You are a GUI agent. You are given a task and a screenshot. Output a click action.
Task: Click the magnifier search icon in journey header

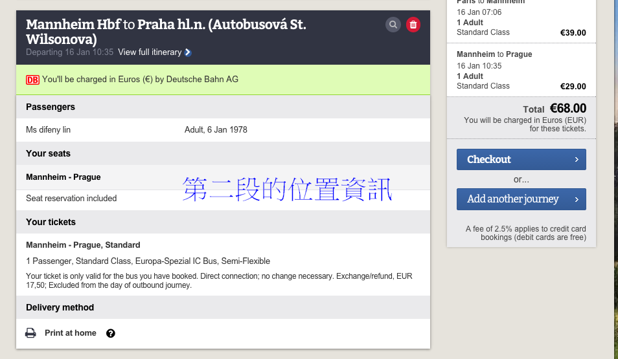(393, 25)
